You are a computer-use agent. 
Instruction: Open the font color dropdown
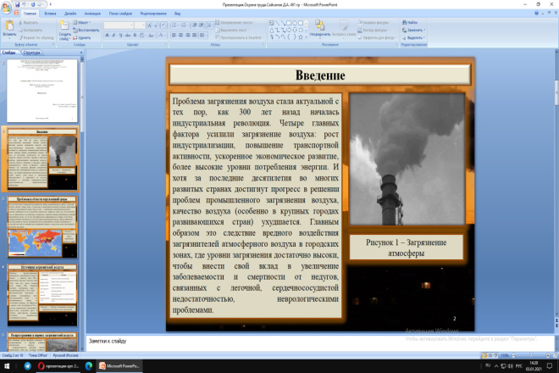pyautogui.click(x=163, y=35)
